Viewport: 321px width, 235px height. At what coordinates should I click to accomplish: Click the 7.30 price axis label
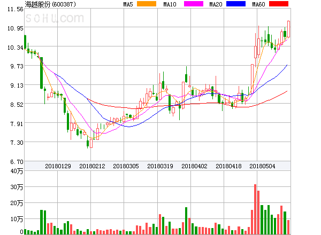click(17, 143)
